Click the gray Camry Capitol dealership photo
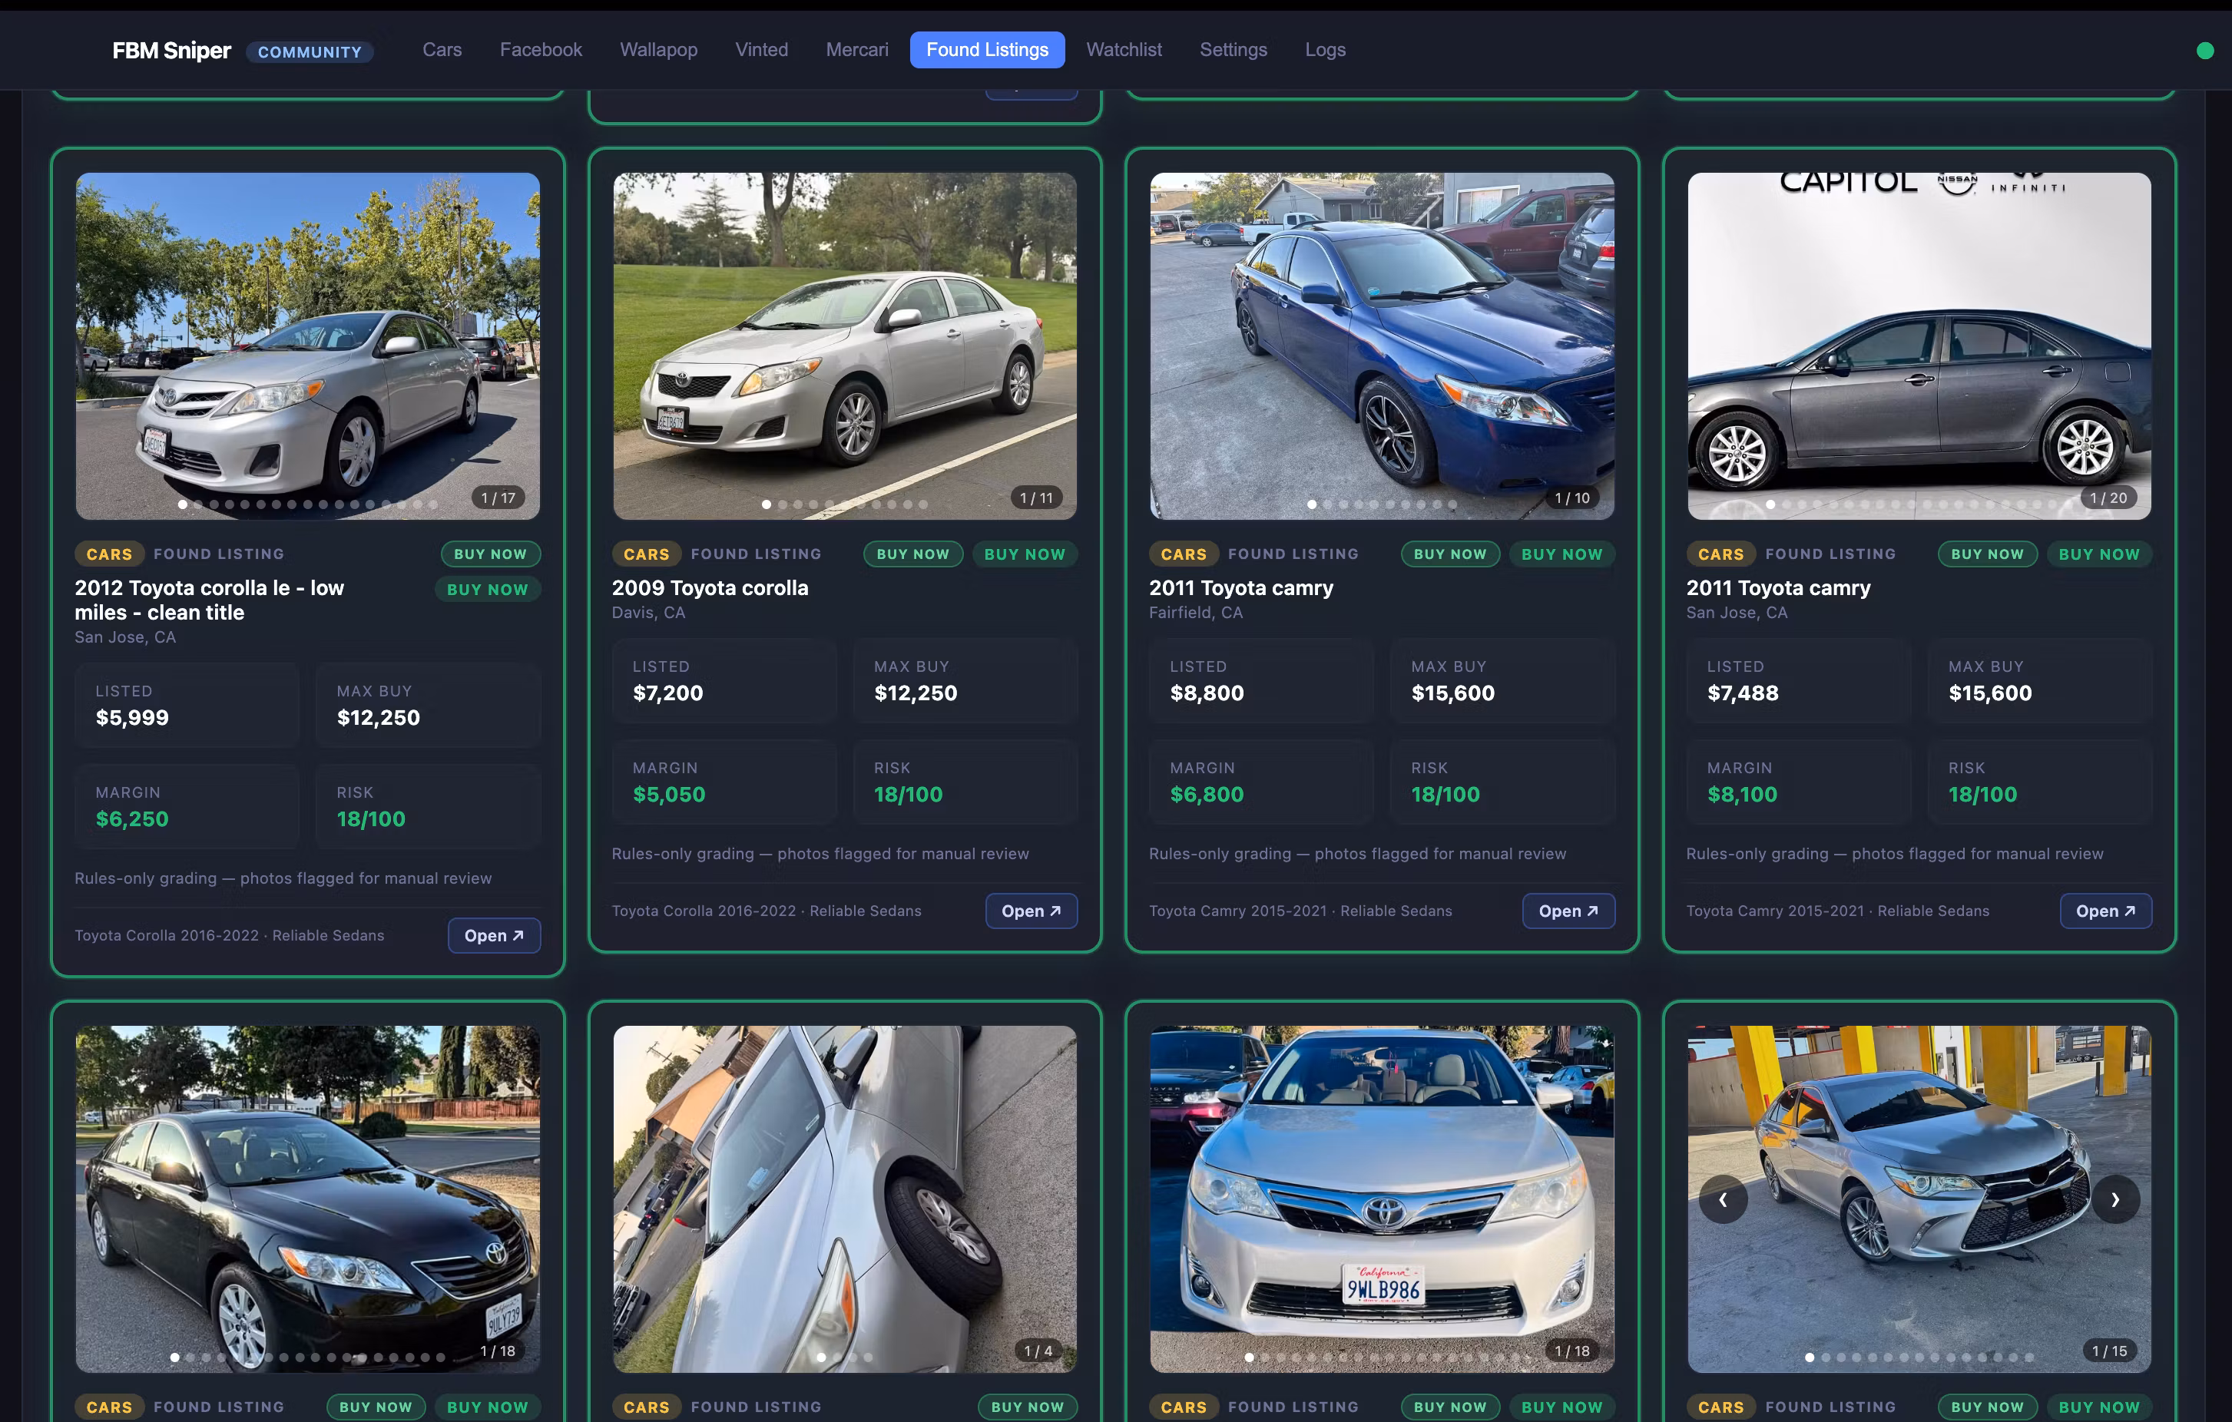Viewport: 2232px width, 1422px height. click(x=1919, y=346)
